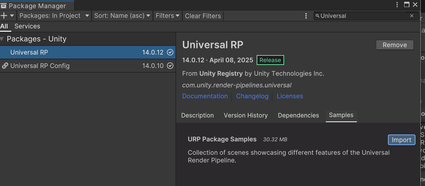Click the installed checkmark beside Universal RP
Viewport: 425px width, 186px height.
tap(170, 53)
